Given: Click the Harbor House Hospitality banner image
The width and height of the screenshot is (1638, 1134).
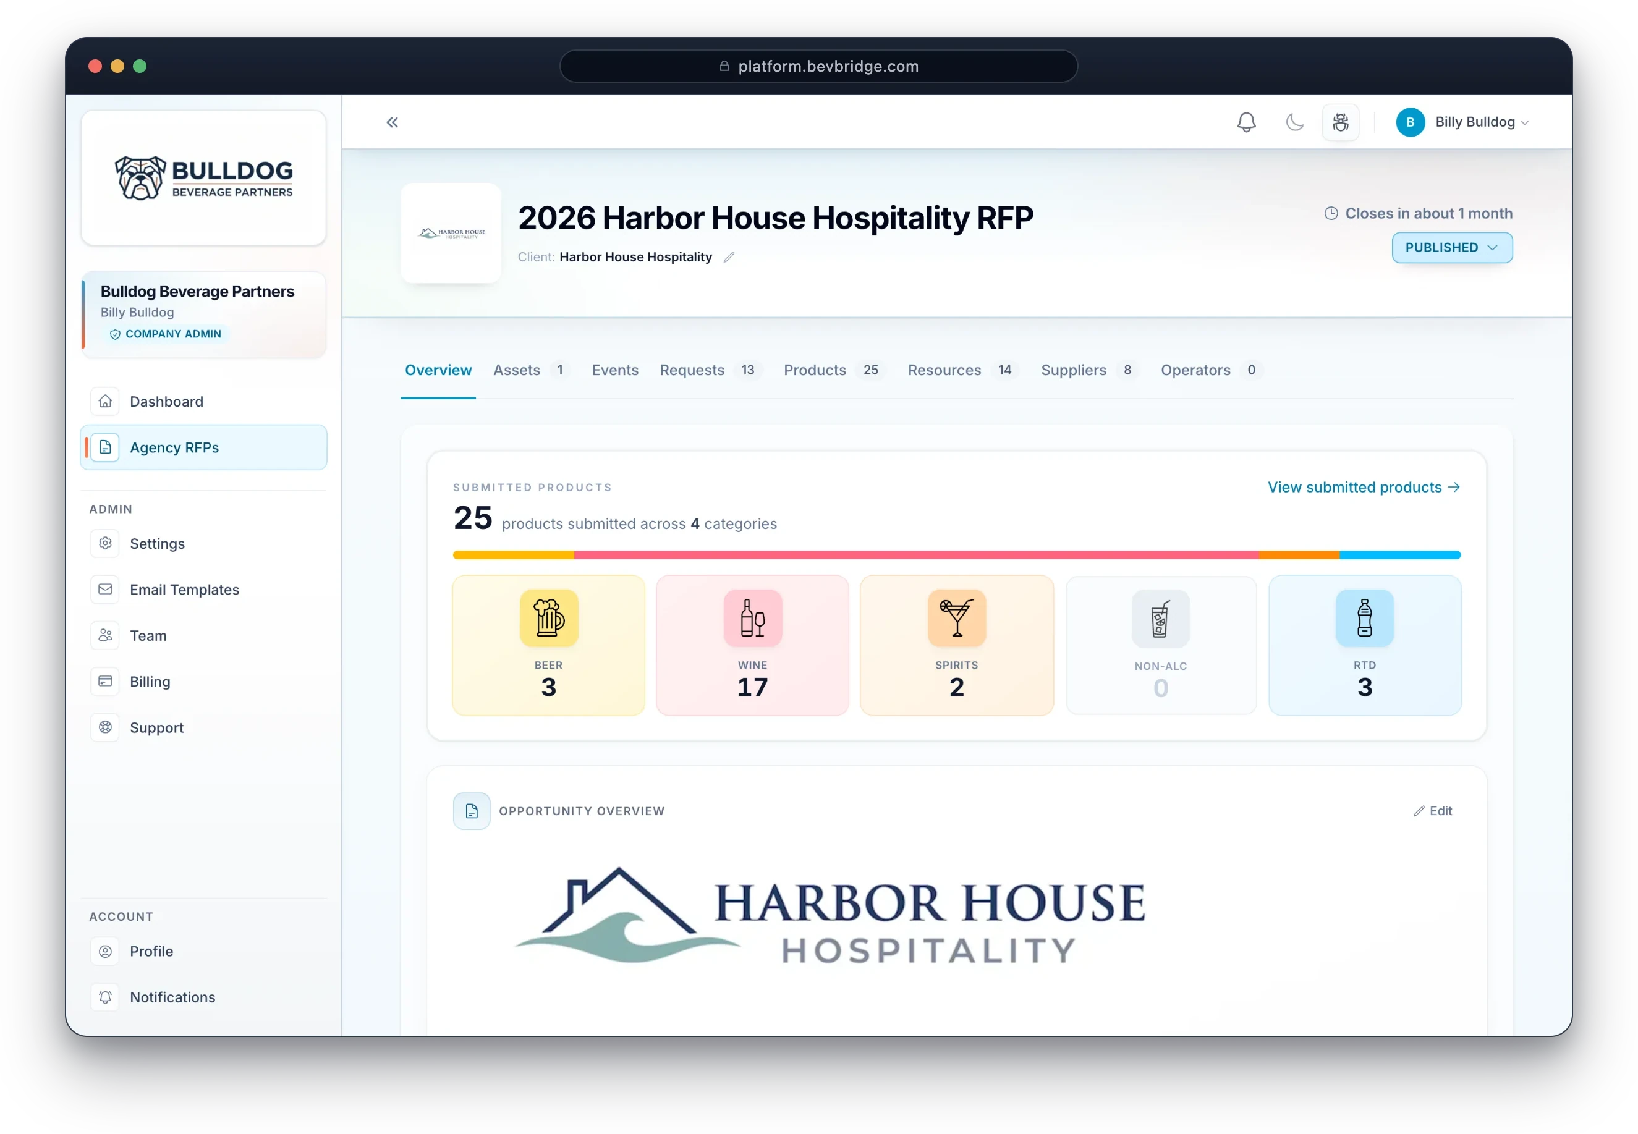Looking at the screenshot, I should coord(830,916).
